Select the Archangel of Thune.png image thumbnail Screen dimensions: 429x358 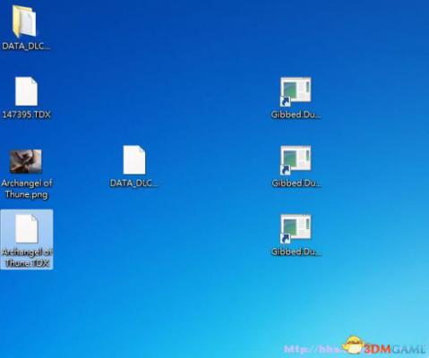coord(26,161)
